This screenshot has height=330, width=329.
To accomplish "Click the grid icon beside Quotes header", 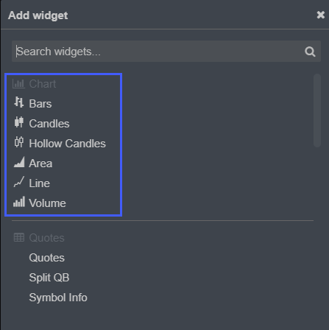I will tap(19, 237).
